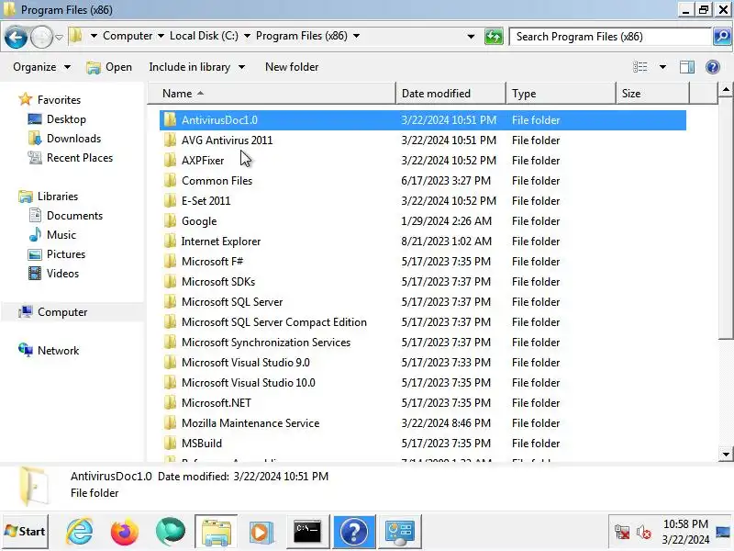Select Favorites in the navigation pane
Screen dimensions: 734x551
(x=59, y=100)
